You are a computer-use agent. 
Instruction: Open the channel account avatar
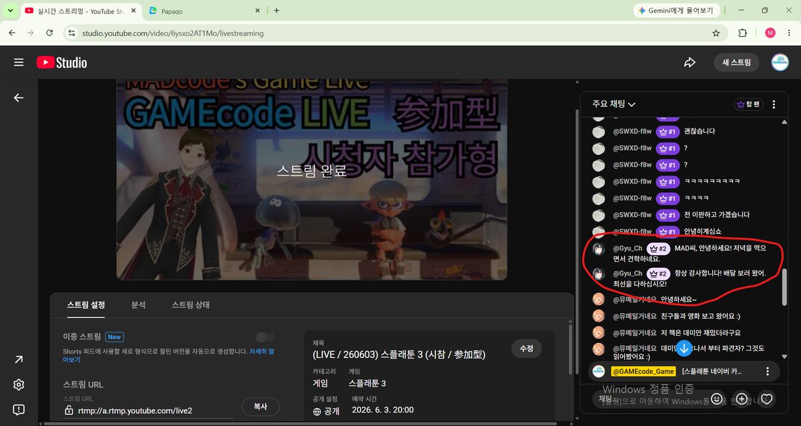780,63
